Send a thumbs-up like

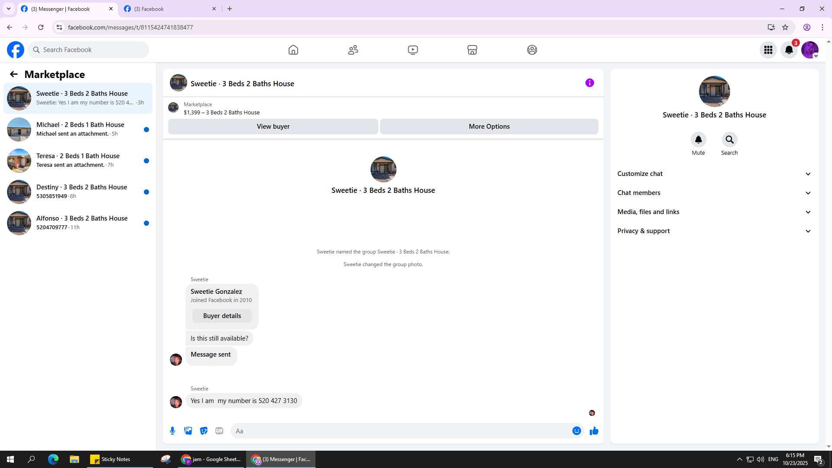(594, 431)
